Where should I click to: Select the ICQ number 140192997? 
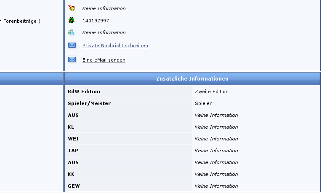(96, 21)
